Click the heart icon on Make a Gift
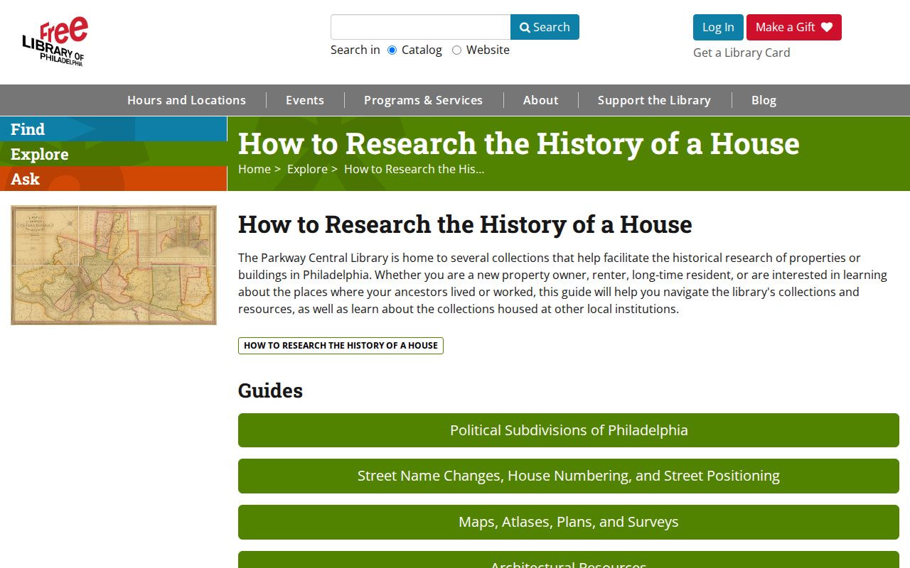The height and width of the screenshot is (568, 910). point(826,27)
